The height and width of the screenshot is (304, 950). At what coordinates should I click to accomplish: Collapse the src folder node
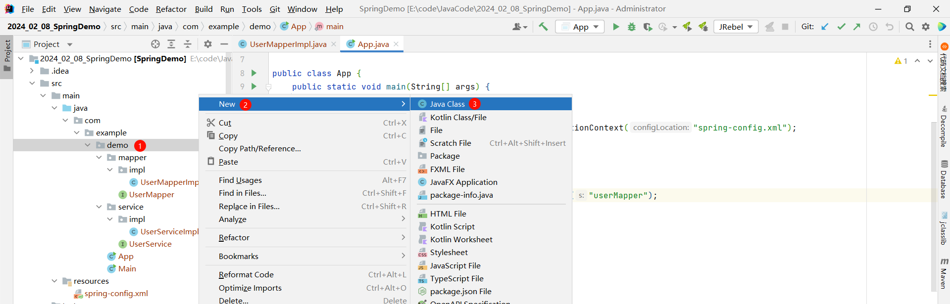(32, 83)
